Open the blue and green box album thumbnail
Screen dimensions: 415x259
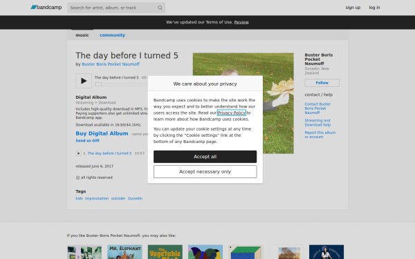[246, 252]
